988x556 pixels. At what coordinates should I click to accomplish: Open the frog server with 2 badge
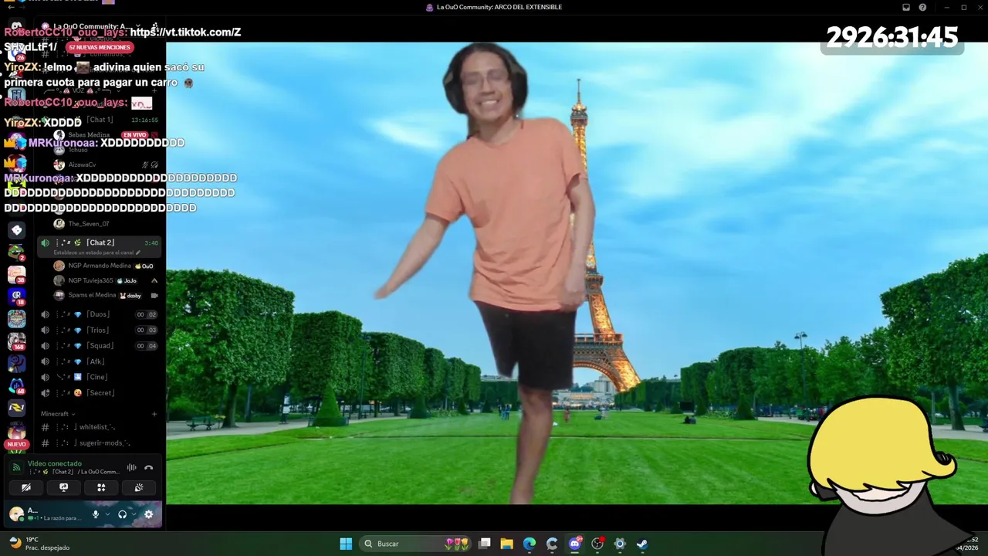tap(16, 253)
